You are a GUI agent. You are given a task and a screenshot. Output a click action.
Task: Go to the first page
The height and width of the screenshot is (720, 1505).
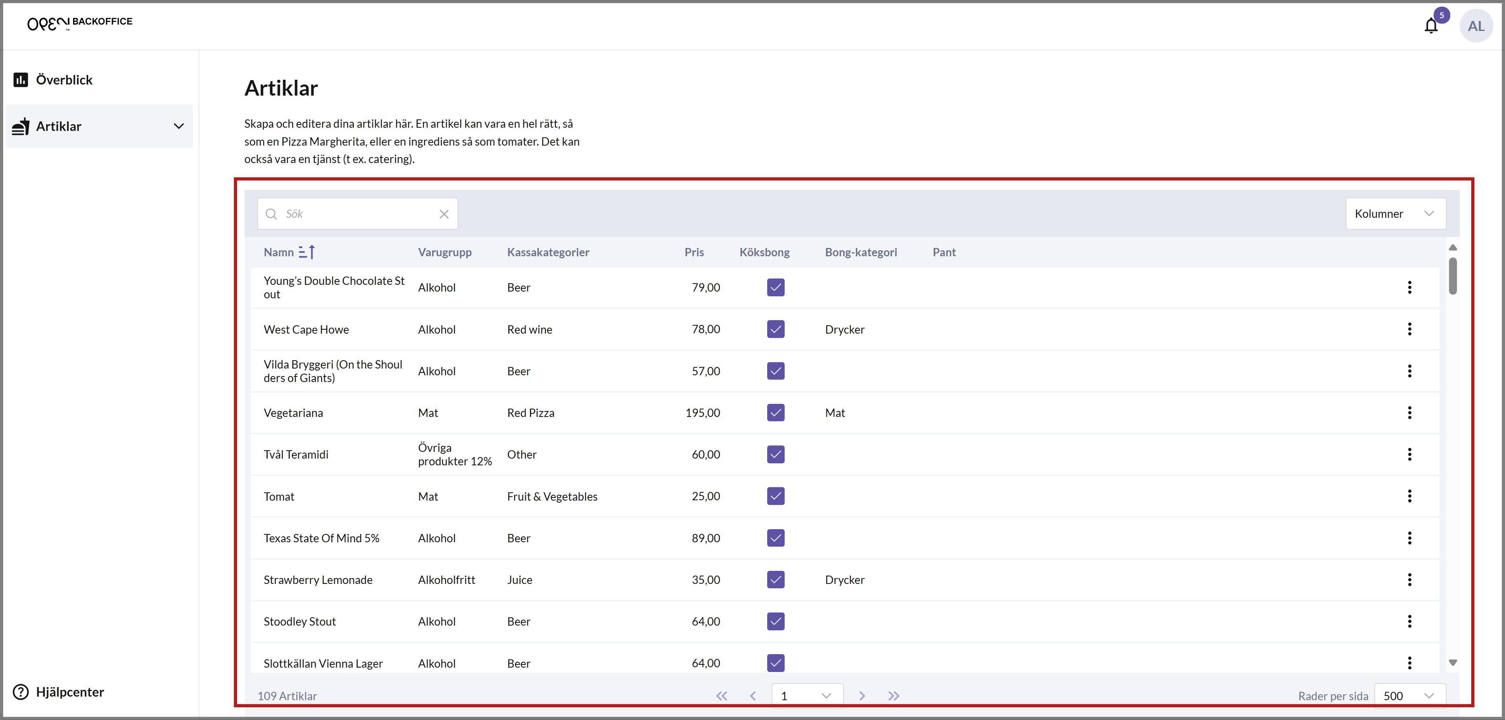722,695
